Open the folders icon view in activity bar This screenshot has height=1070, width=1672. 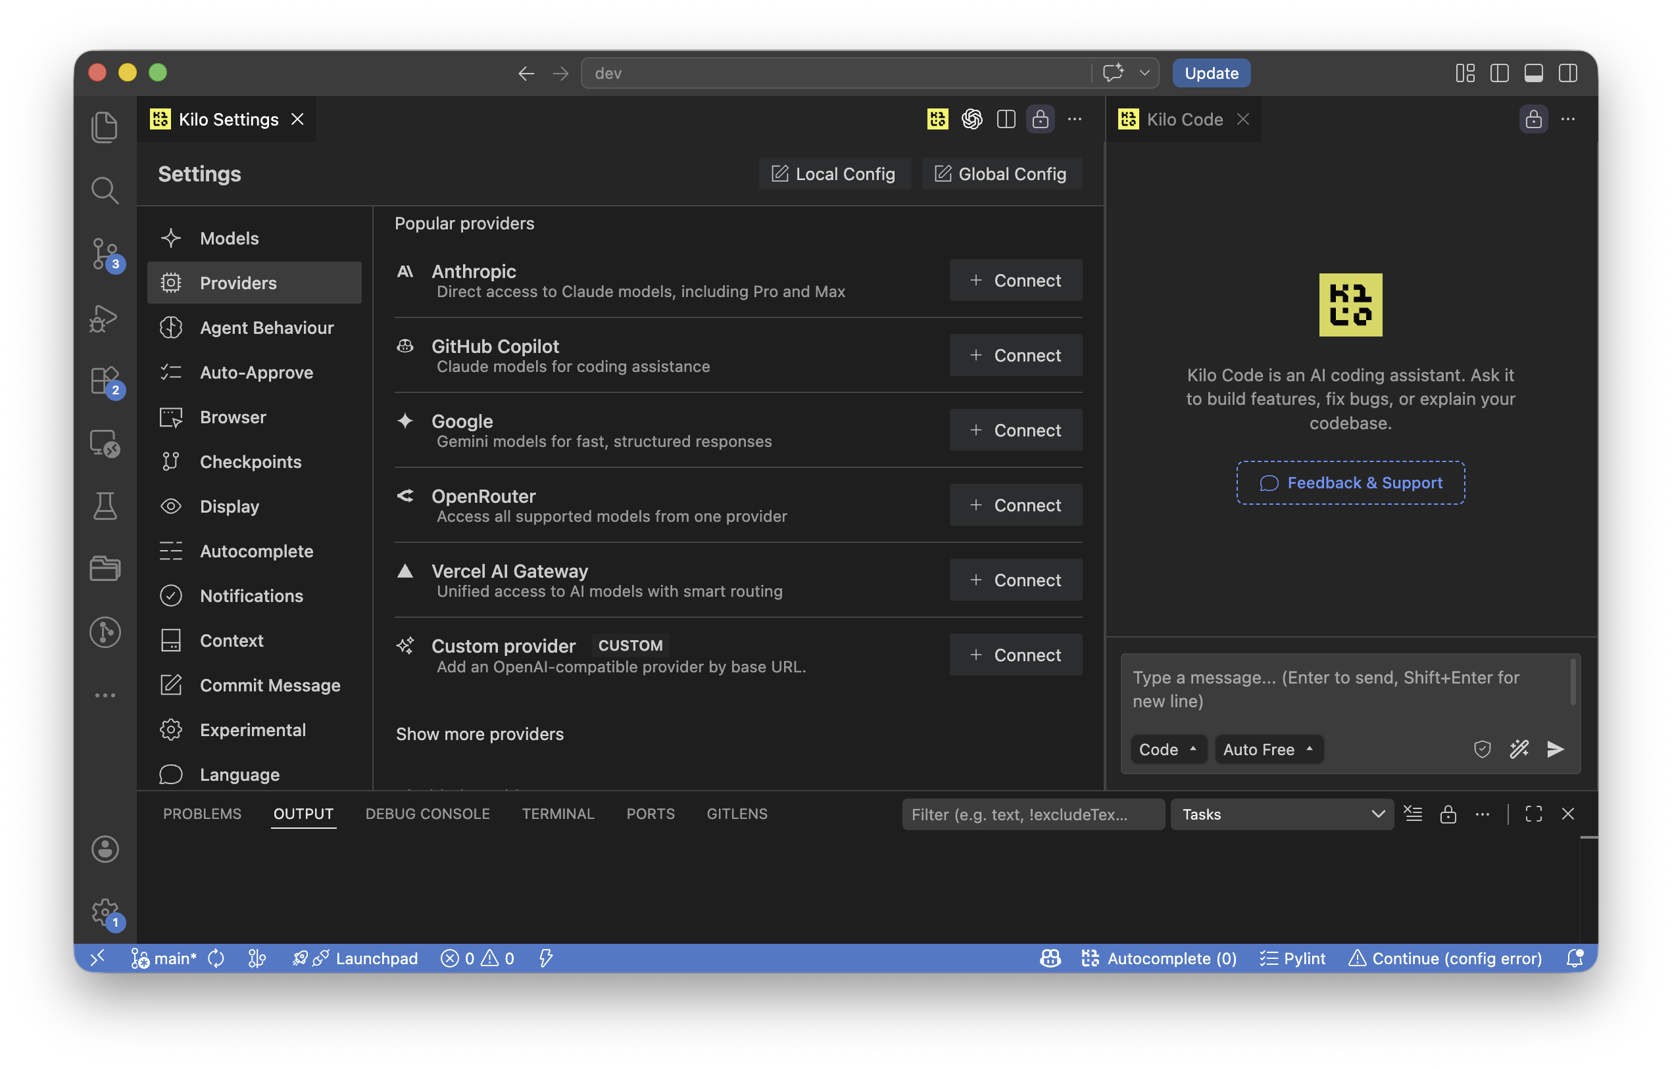point(105,569)
